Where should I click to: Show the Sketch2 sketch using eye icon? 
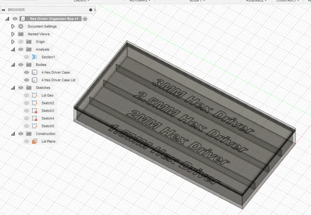coord(26,103)
